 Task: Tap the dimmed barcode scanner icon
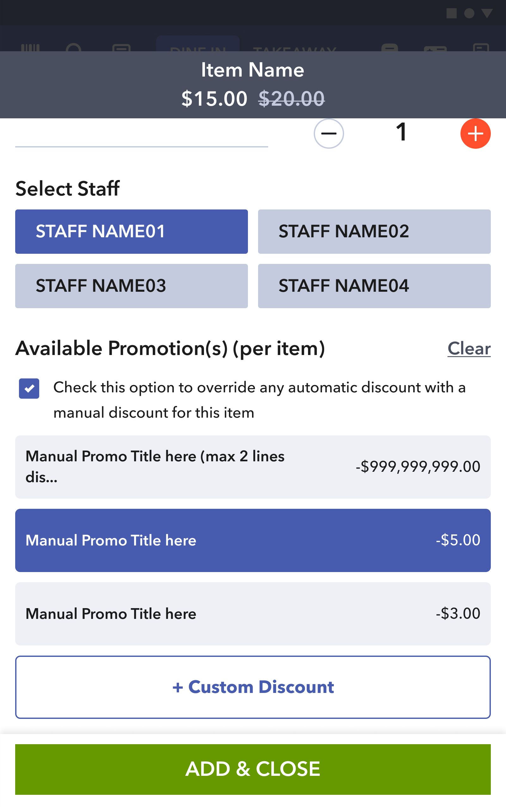pyautogui.click(x=30, y=47)
